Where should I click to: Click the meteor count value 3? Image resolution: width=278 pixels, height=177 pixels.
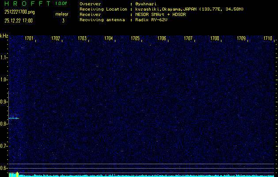pos(63,20)
